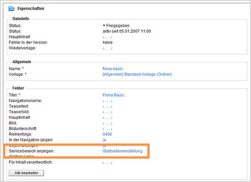
Task: Click the Servicebereich anzeigen label
Action: (x=32, y=151)
